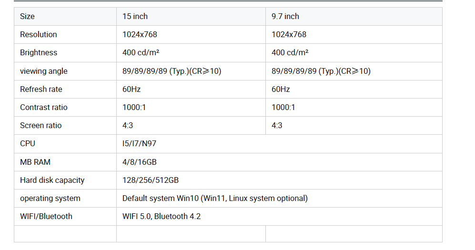Click the "Size" row label cell
The height and width of the screenshot is (250, 475).
[28, 17]
